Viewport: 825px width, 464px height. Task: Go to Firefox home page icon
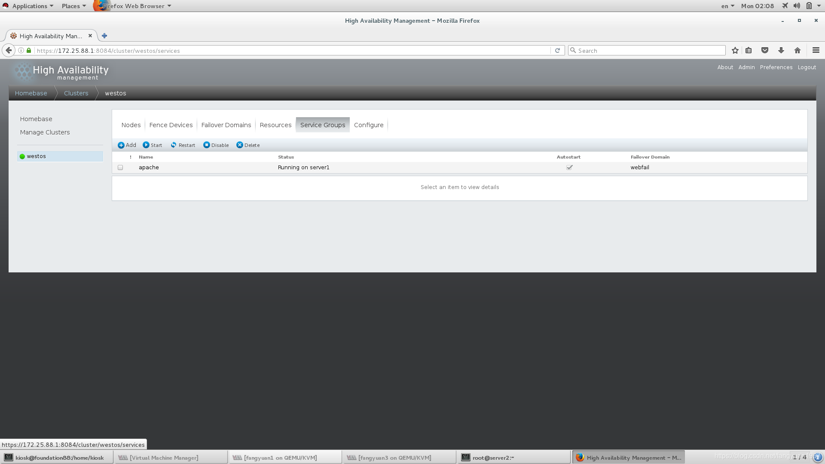point(797,51)
